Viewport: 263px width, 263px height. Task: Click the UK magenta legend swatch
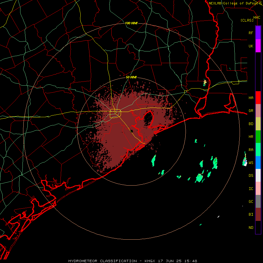pos(258,46)
